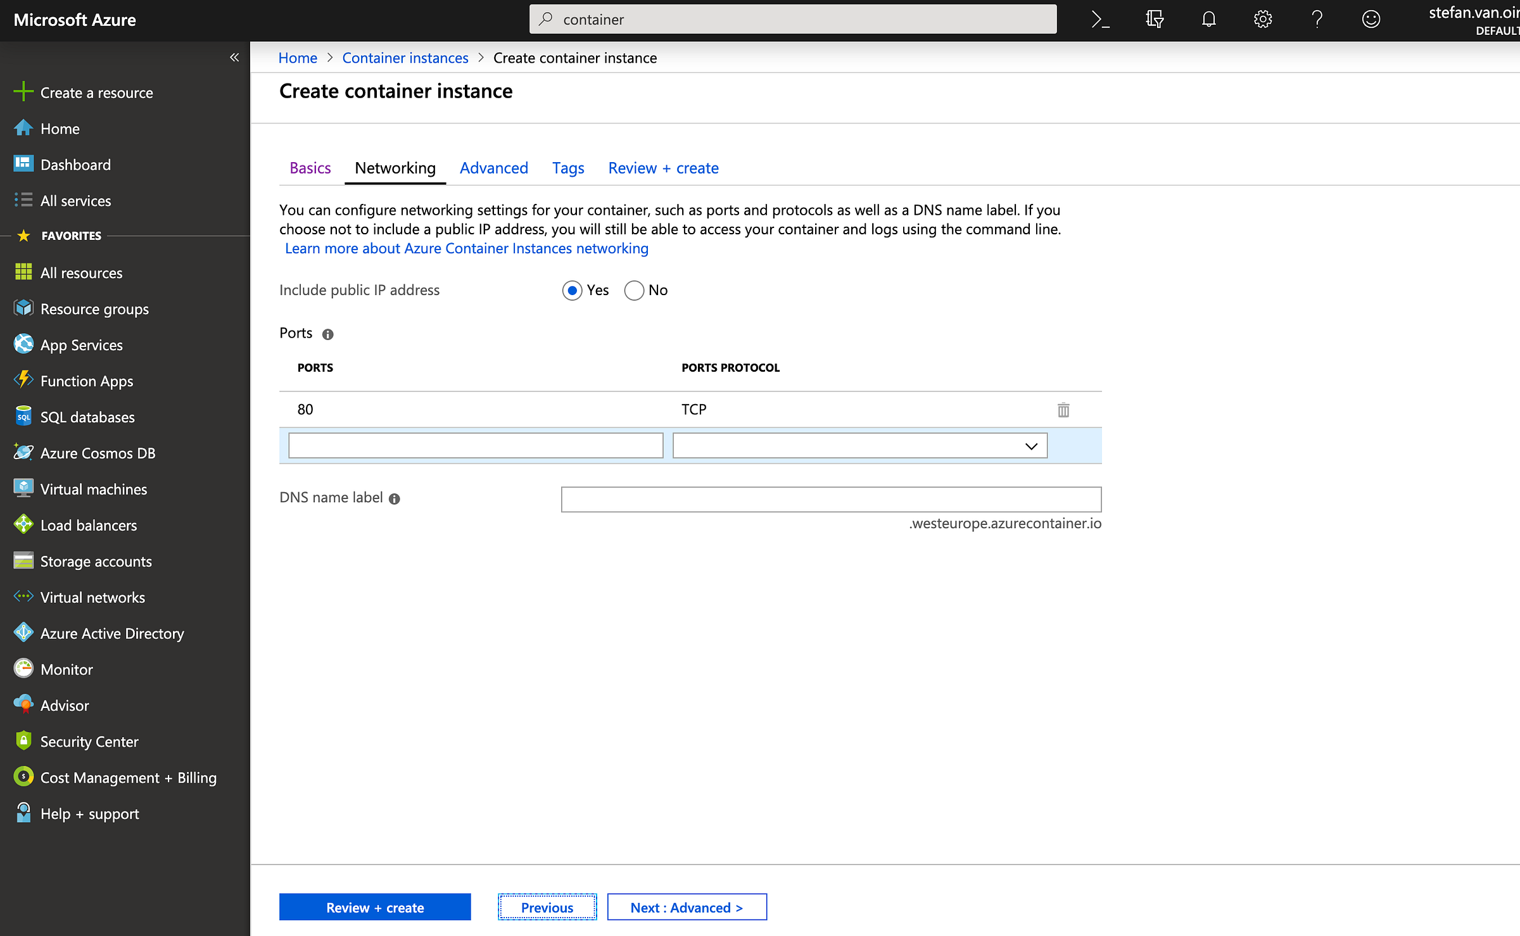Delete the port 80 TCP row
The image size is (1520, 936).
[x=1063, y=410]
